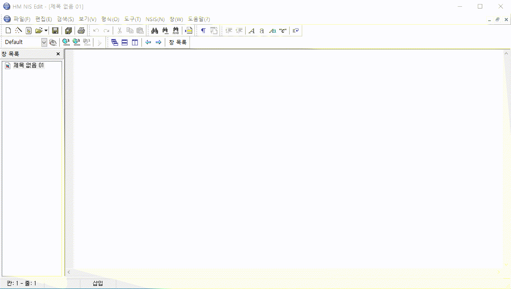The height and width of the screenshot is (289, 511).
Task: Click the floppy disk Save icon
Action: coord(55,31)
